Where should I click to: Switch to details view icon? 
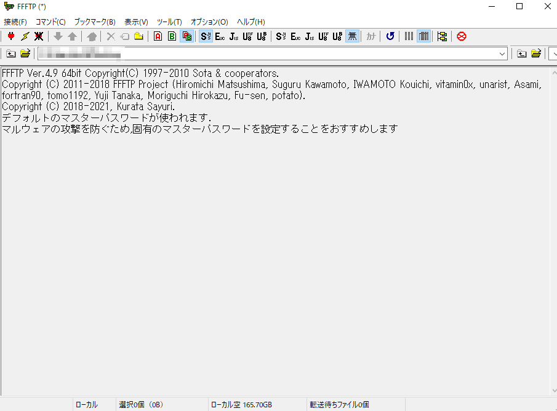click(x=424, y=36)
